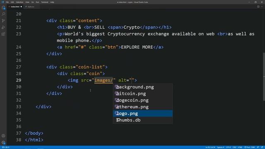Image resolution: width=265 pixels, height=149 pixels.
Task: Click the editor vertical scrollbar thumb
Action: [264, 77]
